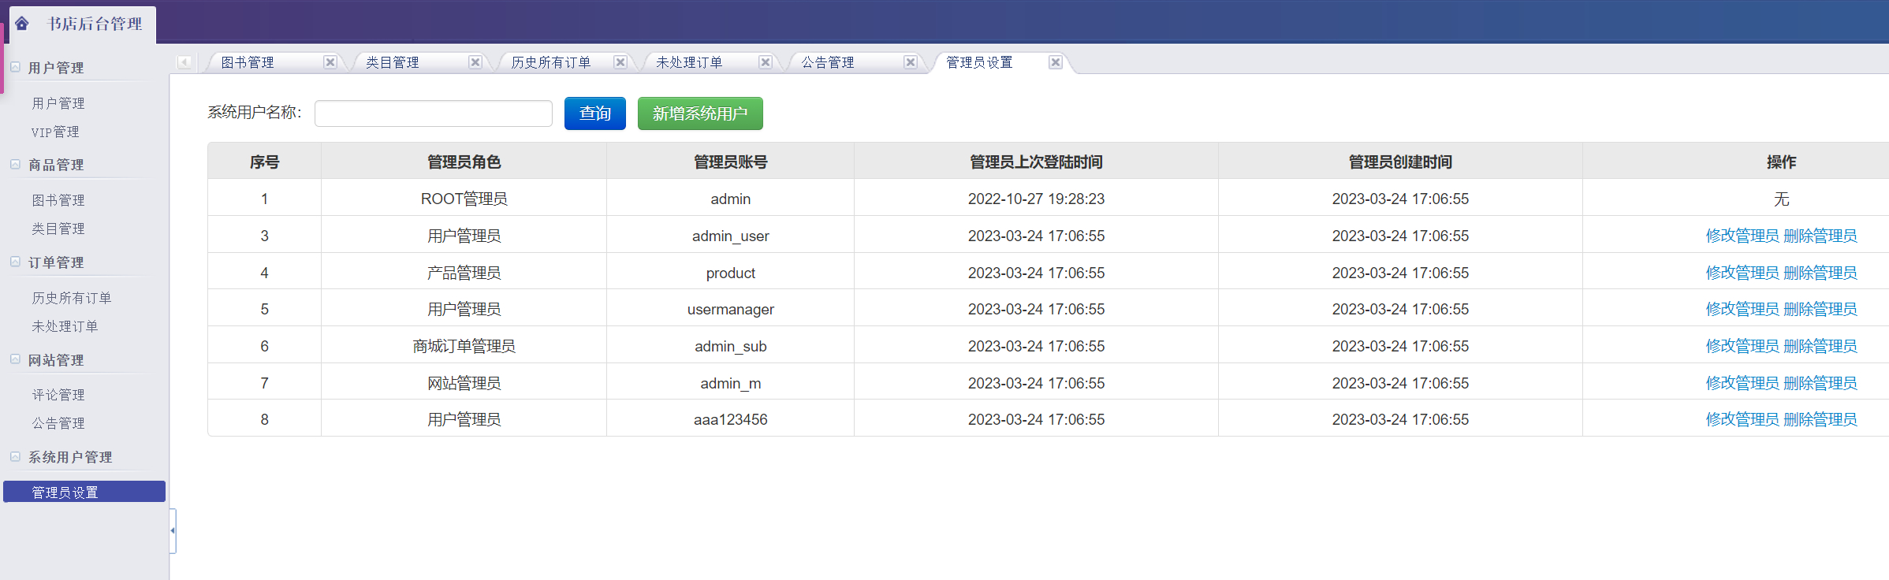Click 修改管理员 for admin_m
This screenshot has height=580, width=1889.
click(x=1742, y=383)
